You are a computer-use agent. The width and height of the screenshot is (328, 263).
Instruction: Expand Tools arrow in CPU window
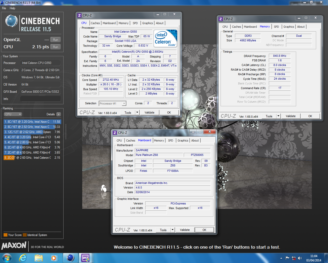pos(137,112)
